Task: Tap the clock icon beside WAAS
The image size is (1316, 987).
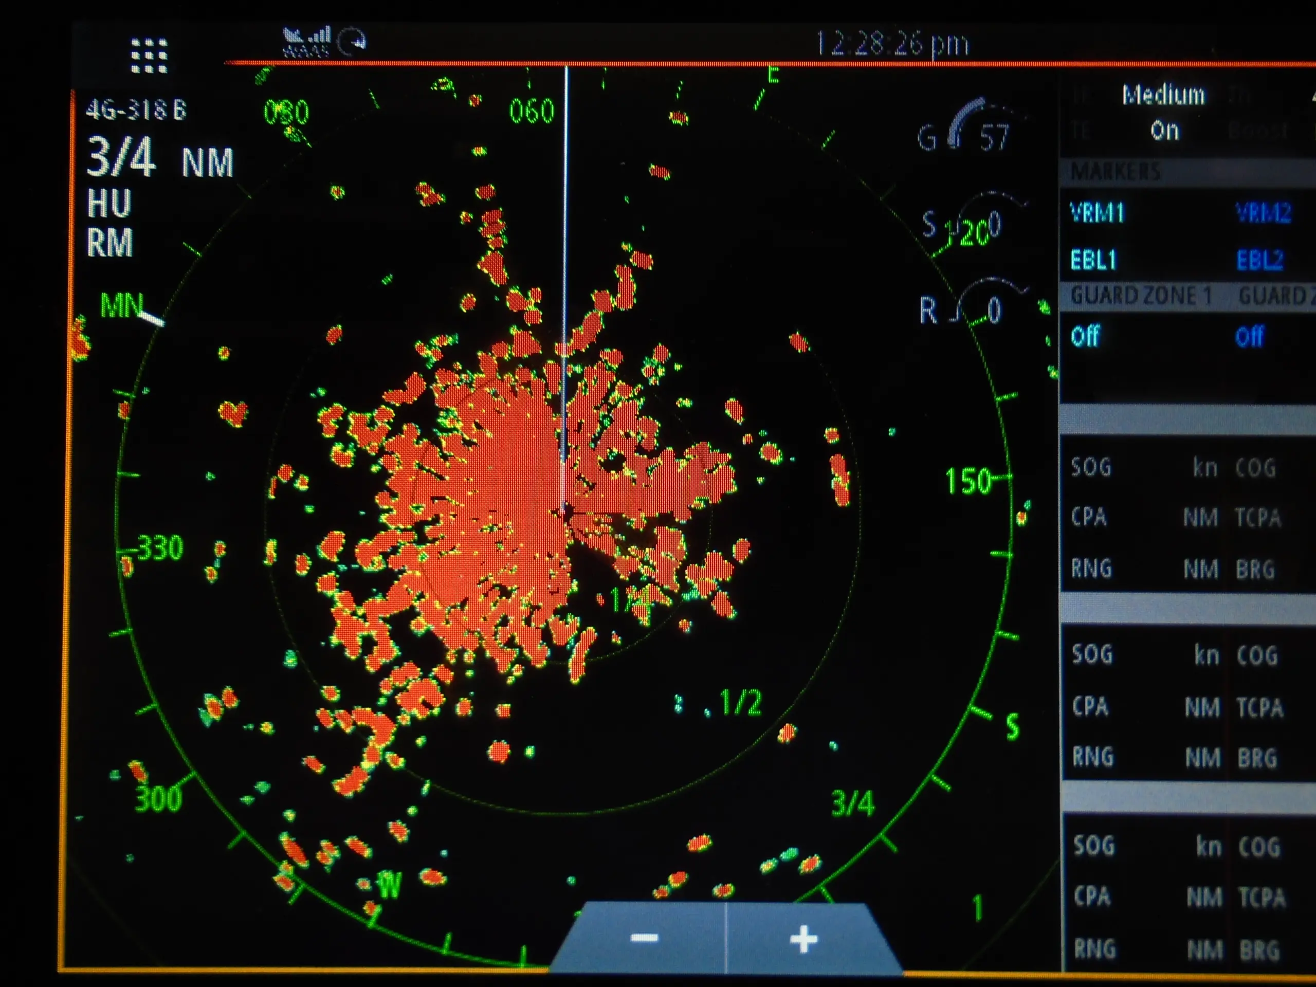Action: pyautogui.click(x=352, y=42)
